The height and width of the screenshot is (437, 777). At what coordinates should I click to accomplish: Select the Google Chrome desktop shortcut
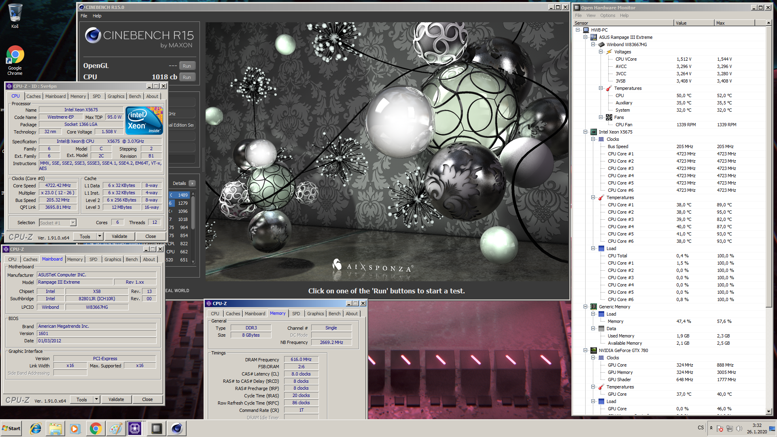click(15, 60)
